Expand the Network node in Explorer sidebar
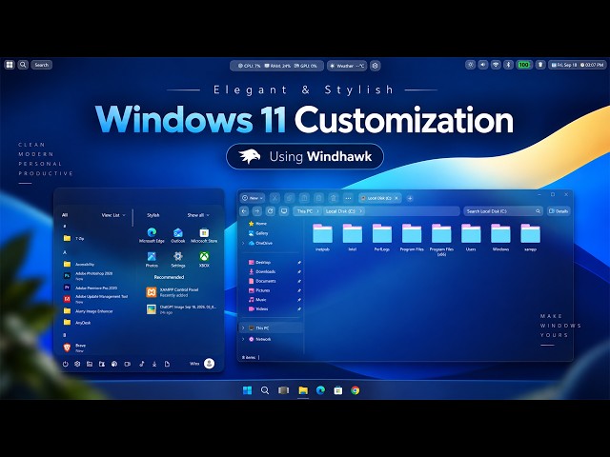610x457 pixels. [244, 339]
